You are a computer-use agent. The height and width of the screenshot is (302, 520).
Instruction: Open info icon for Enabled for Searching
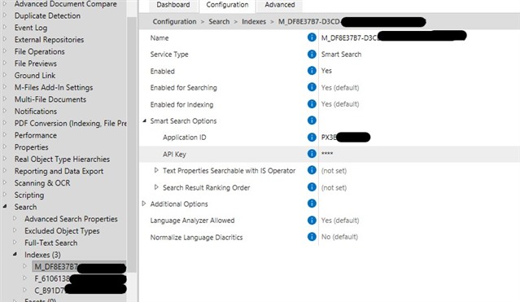[x=312, y=87]
